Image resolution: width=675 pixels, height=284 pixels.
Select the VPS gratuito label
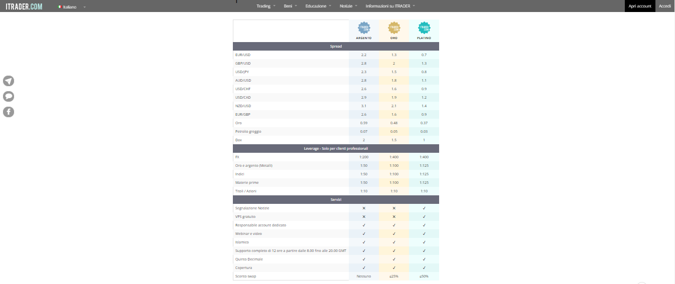(x=245, y=216)
